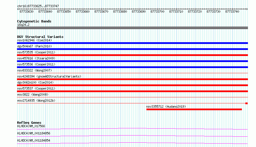Select transcript label KLHDC4|NM_017566

point(31,126)
